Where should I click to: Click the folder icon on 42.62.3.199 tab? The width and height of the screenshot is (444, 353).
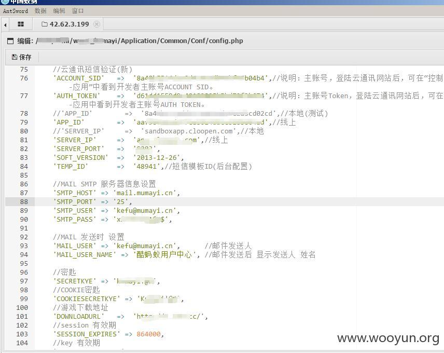point(45,24)
